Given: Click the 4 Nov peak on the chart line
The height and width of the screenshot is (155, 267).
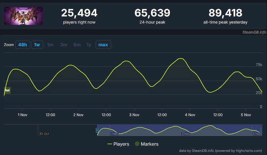Looking at the screenshot, I should [180, 58].
